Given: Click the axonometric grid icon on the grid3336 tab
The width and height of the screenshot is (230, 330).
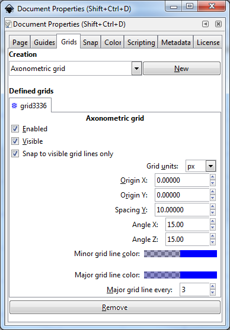Looking at the screenshot, I should coord(14,106).
